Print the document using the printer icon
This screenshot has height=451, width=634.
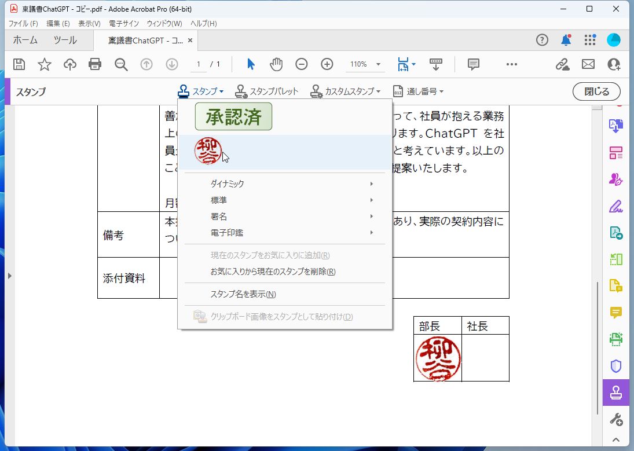pyautogui.click(x=95, y=64)
